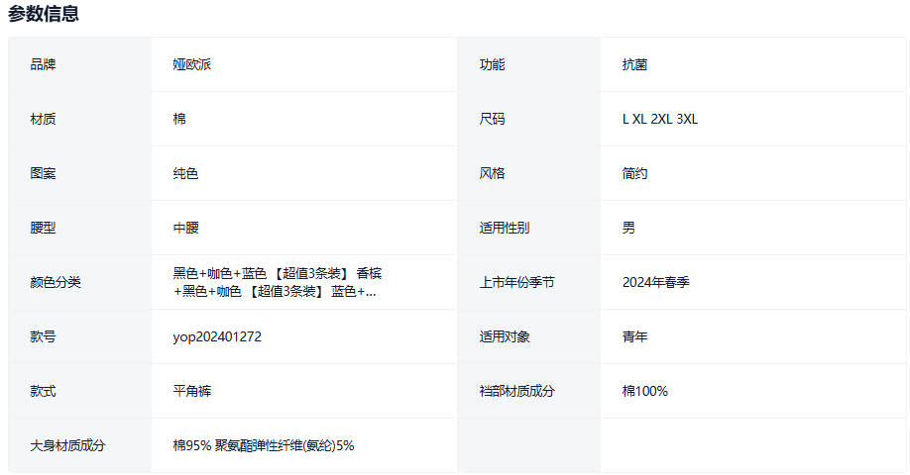The height and width of the screenshot is (475, 910).
Task: Click the 纯色 pattern value
Action: [x=185, y=173]
